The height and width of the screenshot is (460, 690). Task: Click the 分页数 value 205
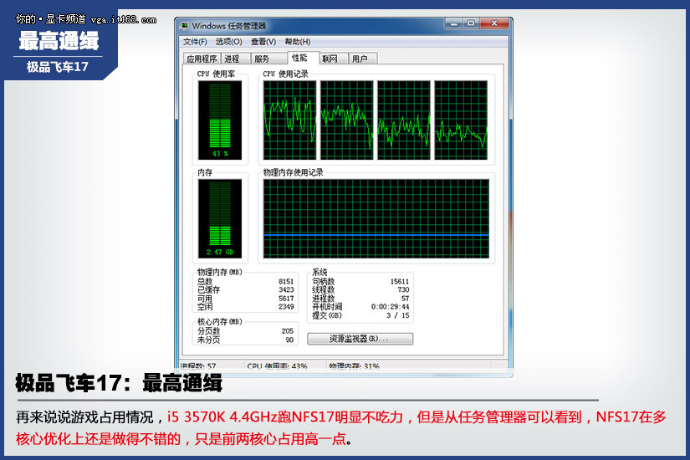click(x=288, y=331)
